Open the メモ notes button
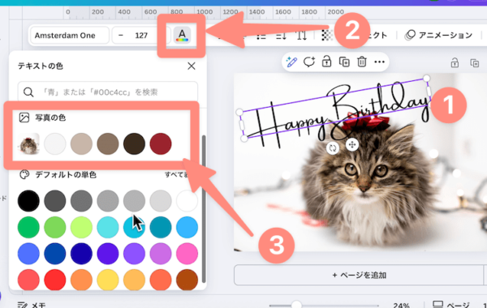The image size is (487, 308). (x=32, y=305)
